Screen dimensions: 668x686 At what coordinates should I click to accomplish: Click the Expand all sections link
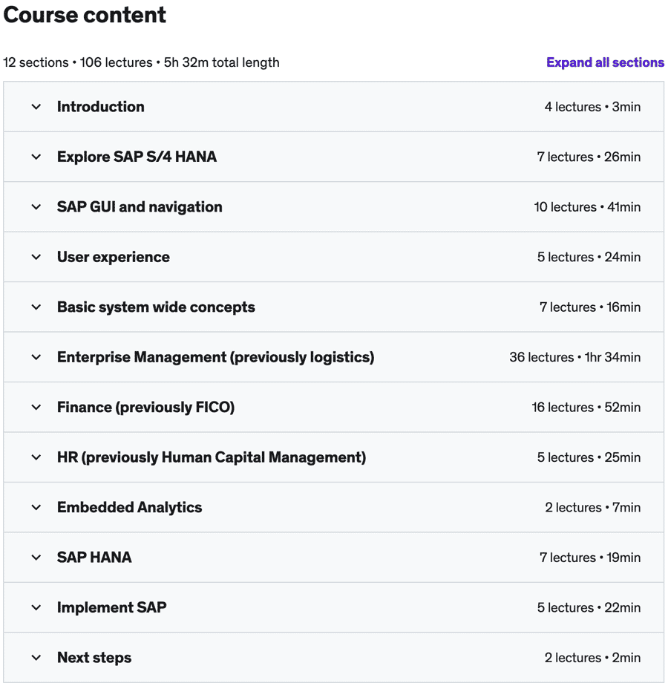[605, 62]
